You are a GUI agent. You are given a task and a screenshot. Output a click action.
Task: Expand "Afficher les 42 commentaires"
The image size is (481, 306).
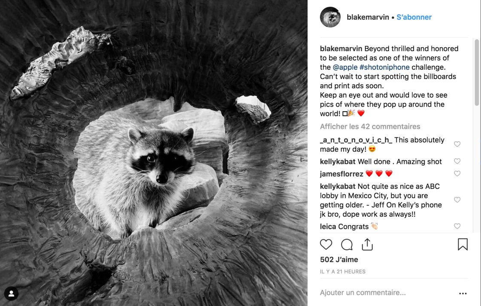click(x=370, y=127)
